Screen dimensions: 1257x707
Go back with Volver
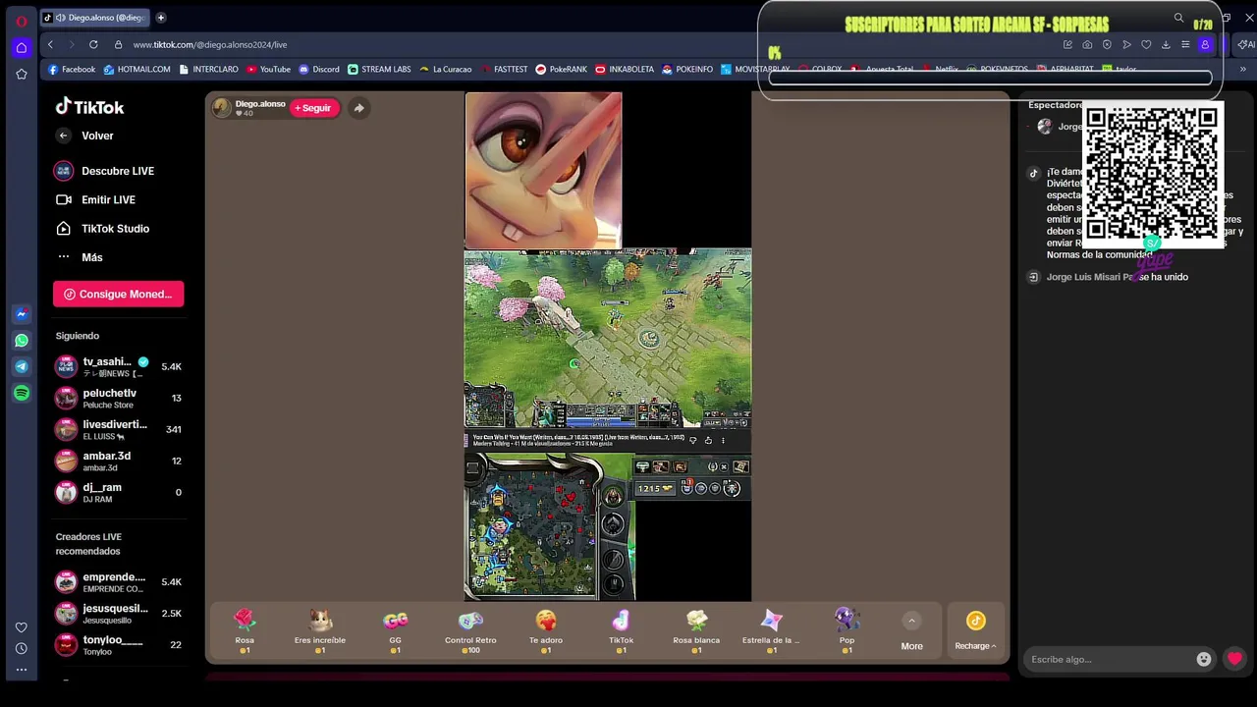[x=96, y=136]
